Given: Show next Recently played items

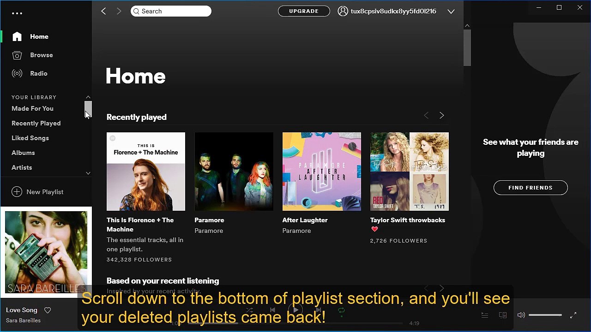Looking at the screenshot, I should [x=441, y=115].
